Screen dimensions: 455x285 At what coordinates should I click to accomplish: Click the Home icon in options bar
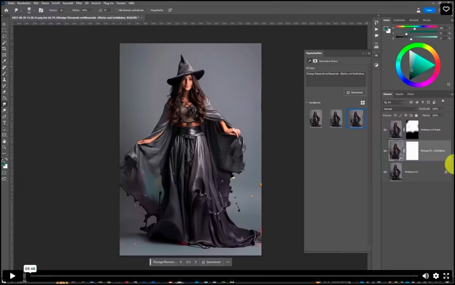[x=6, y=10]
